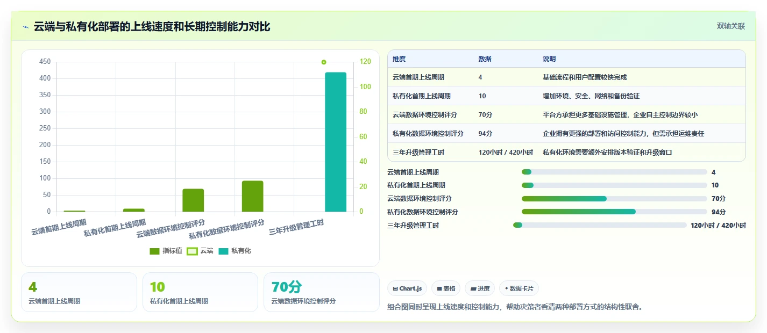Click the 双轴关联 label in header
767x333 pixels.
point(731,26)
